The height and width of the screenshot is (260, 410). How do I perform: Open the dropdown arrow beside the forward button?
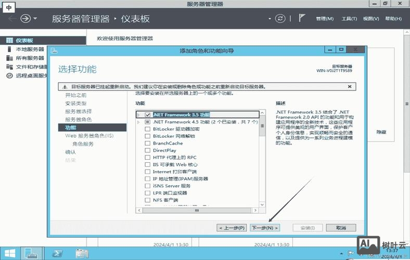click(35, 19)
